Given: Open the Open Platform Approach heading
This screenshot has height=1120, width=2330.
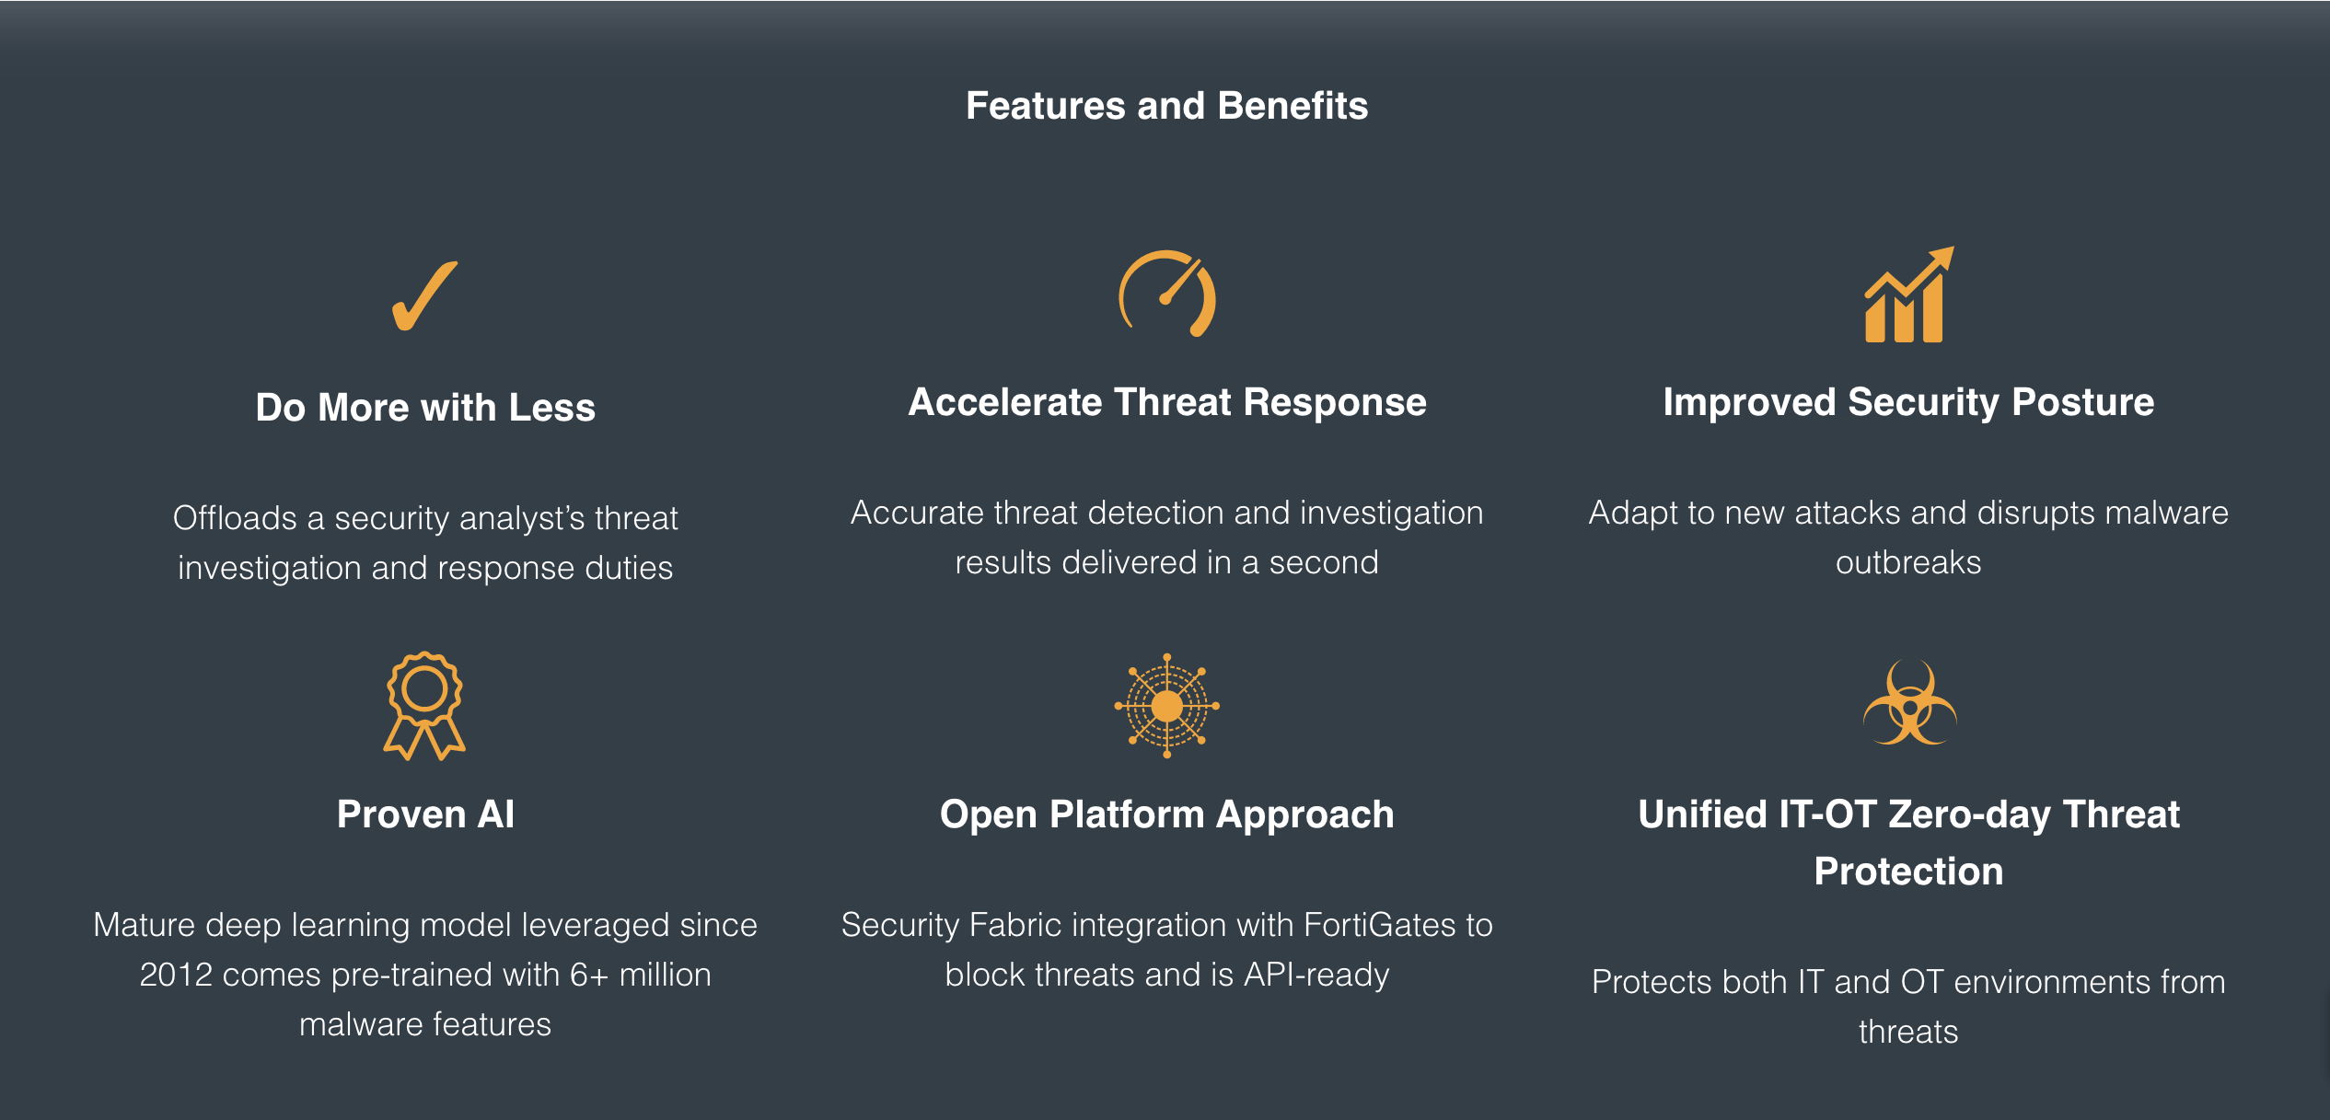Looking at the screenshot, I should pyautogui.click(x=1166, y=814).
